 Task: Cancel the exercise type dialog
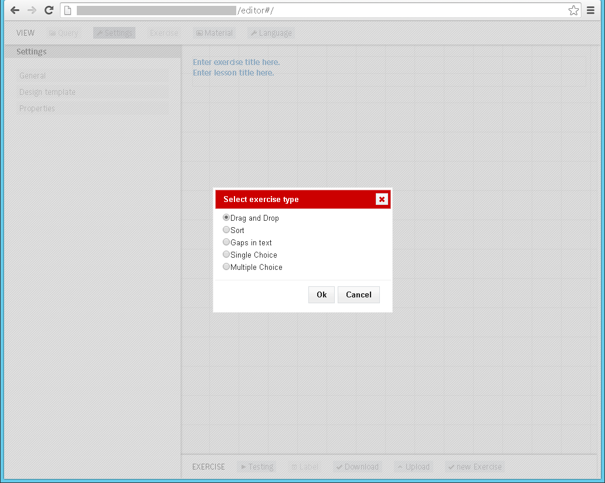click(358, 294)
